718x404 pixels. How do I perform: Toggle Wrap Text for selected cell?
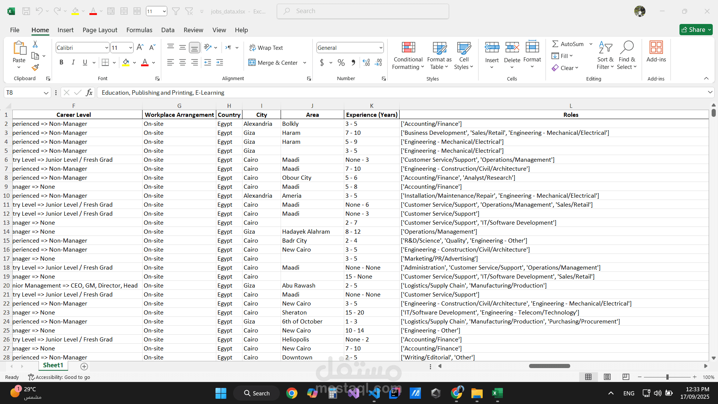pyautogui.click(x=266, y=48)
